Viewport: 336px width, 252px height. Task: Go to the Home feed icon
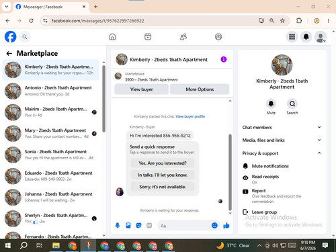pyautogui.click(x=112, y=36)
